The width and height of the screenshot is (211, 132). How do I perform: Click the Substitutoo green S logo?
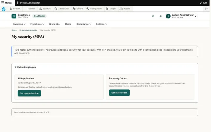14,16
